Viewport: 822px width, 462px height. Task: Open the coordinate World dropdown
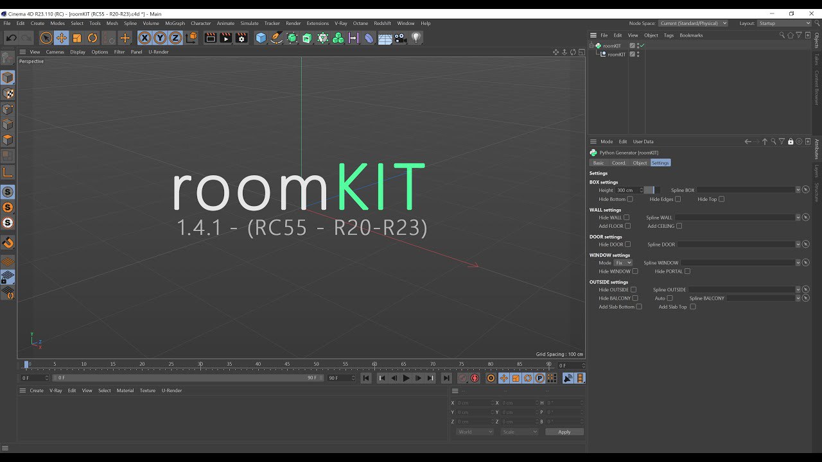point(475,432)
